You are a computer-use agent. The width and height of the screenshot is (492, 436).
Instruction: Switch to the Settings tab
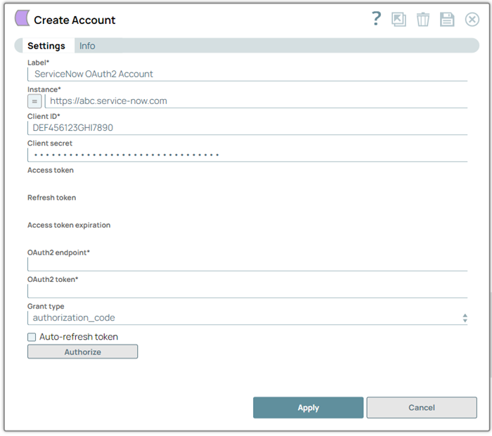pyautogui.click(x=46, y=46)
